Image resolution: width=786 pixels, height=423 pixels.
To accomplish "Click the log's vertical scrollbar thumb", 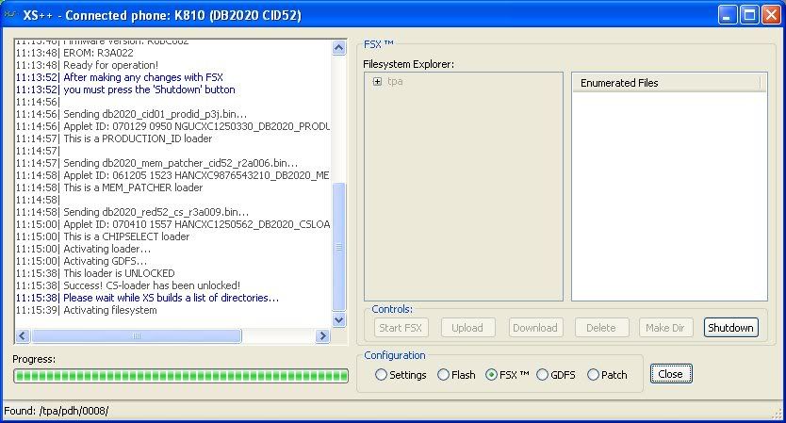I will click(x=339, y=245).
